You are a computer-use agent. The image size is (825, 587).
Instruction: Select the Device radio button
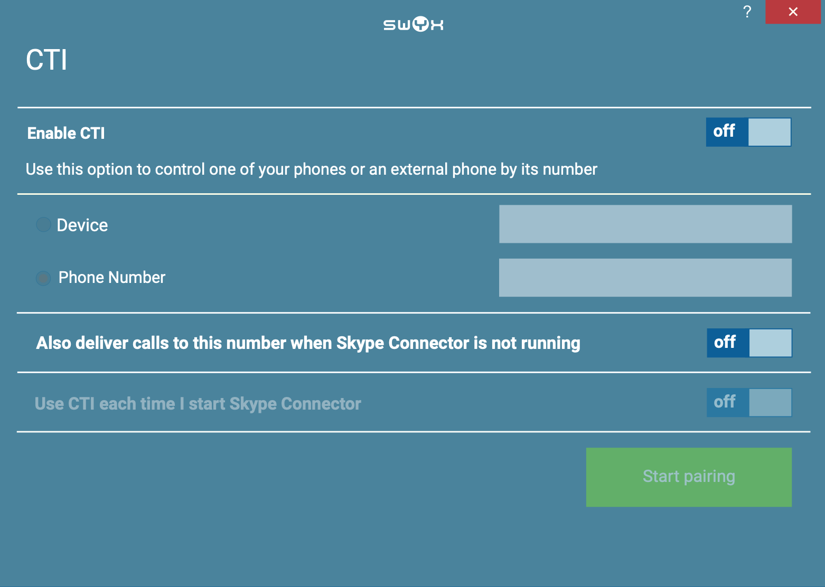[43, 225]
